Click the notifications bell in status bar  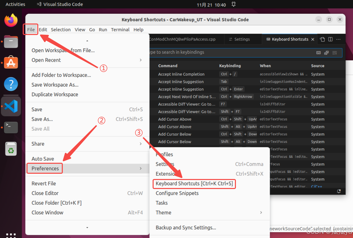click(339, 191)
